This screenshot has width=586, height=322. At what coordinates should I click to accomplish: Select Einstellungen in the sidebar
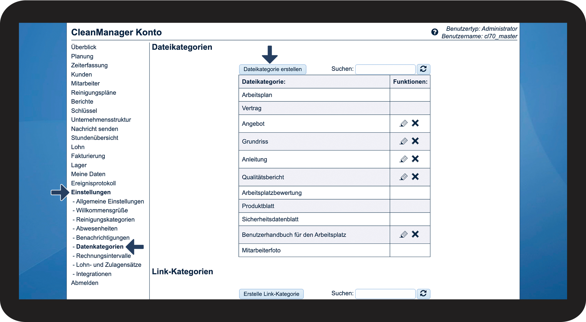coord(91,192)
